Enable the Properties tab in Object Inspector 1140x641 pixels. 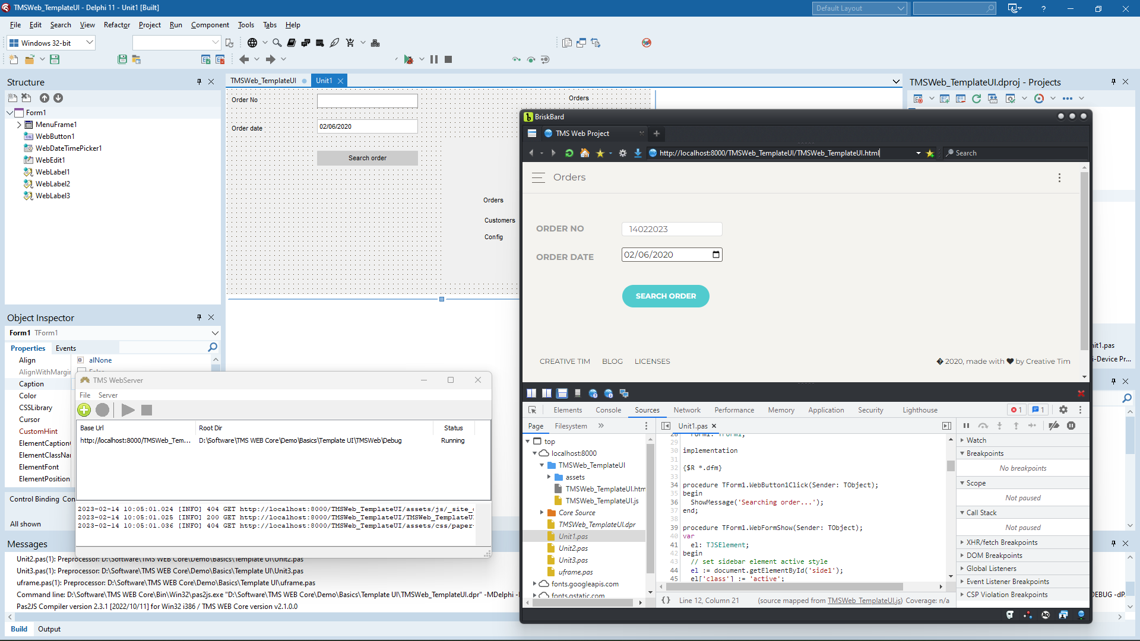(28, 348)
